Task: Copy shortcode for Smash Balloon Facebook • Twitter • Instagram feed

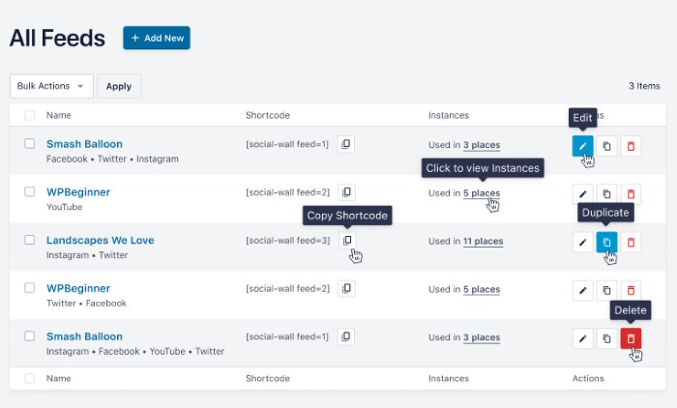Action: pyautogui.click(x=346, y=144)
